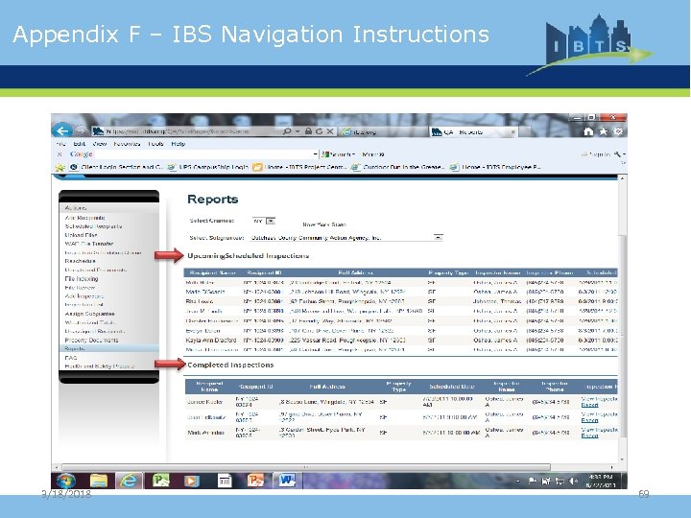Click the browser Forward arrow button

(81, 130)
